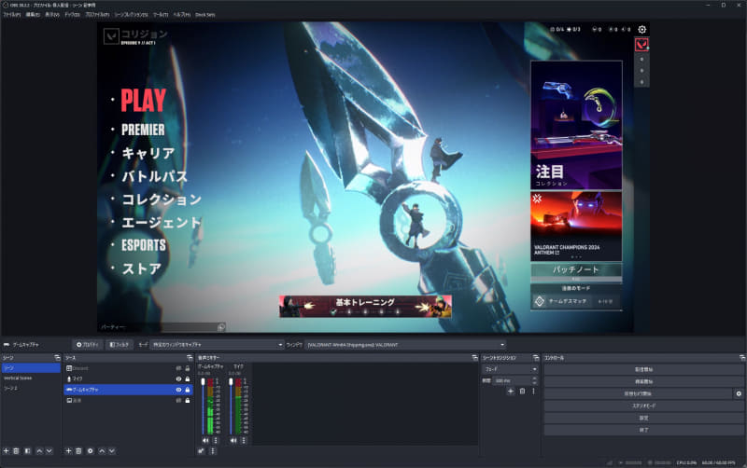Undock the Audio Mixer (音声ミキサー) panel
This screenshot has height=468, width=747.
[x=474, y=358]
